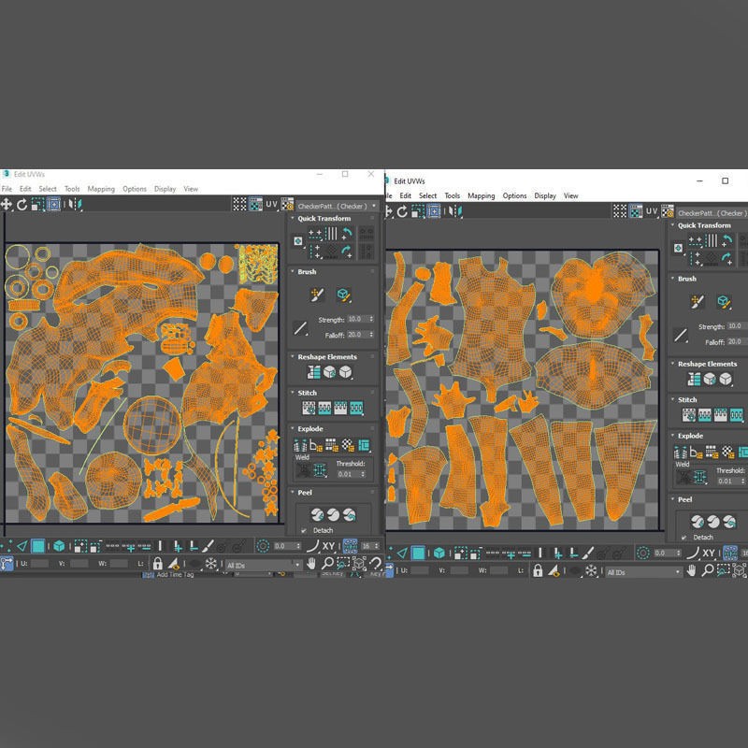The width and height of the screenshot is (748, 748).
Task: Click Mirror icon in left window toolbar
Action: coord(75,205)
